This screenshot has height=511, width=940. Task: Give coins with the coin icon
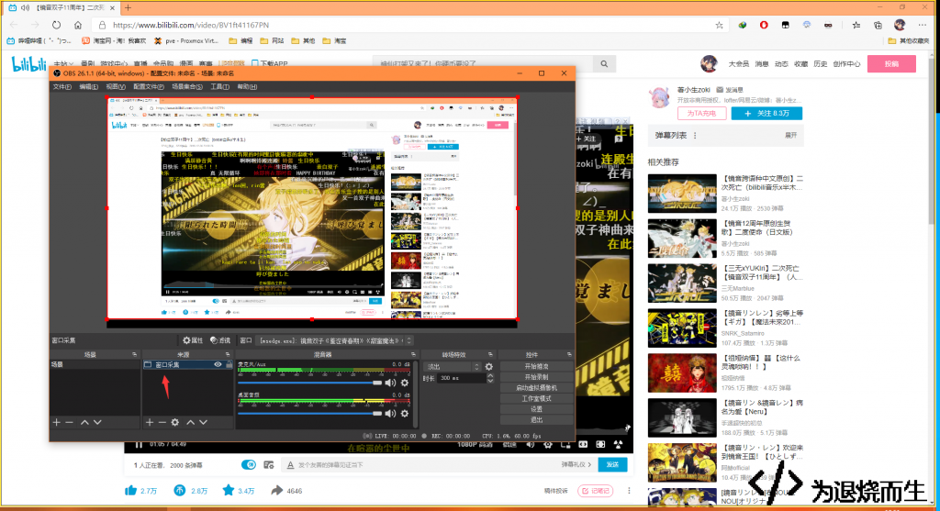coord(179,491)
